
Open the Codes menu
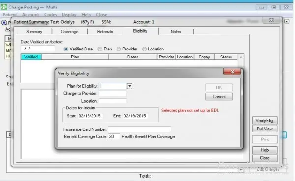(x=51, y=15)
